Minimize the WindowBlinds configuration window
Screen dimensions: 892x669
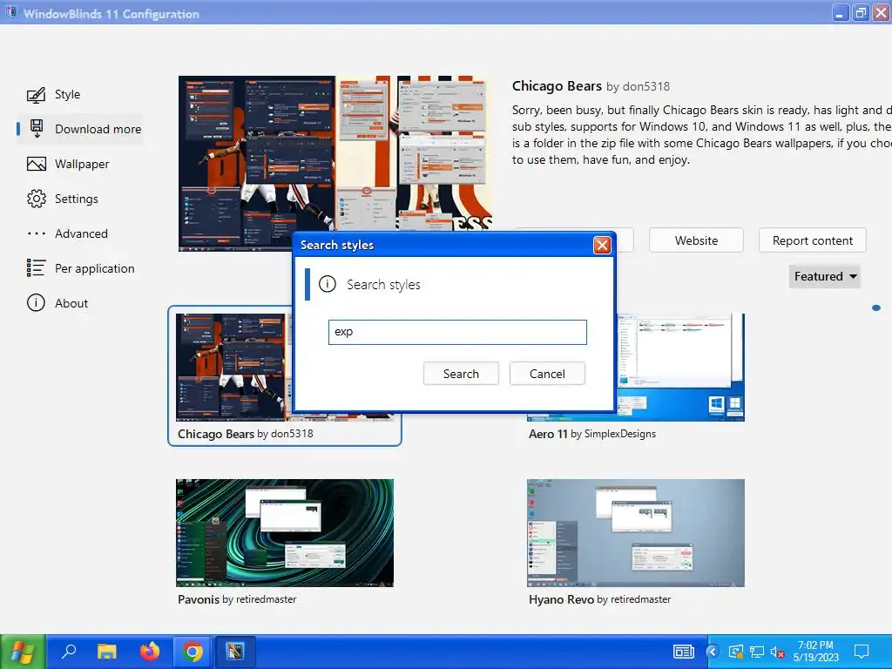tap(840, 12)
